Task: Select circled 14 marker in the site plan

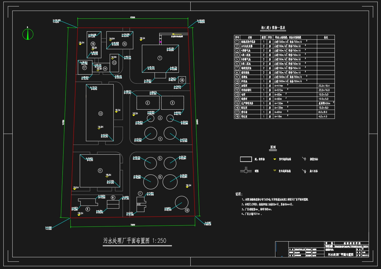Action: tap(105, 69)
